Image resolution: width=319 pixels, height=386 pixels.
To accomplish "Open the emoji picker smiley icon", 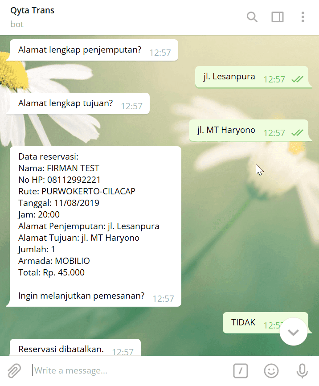I will click(x=271, y=371).
